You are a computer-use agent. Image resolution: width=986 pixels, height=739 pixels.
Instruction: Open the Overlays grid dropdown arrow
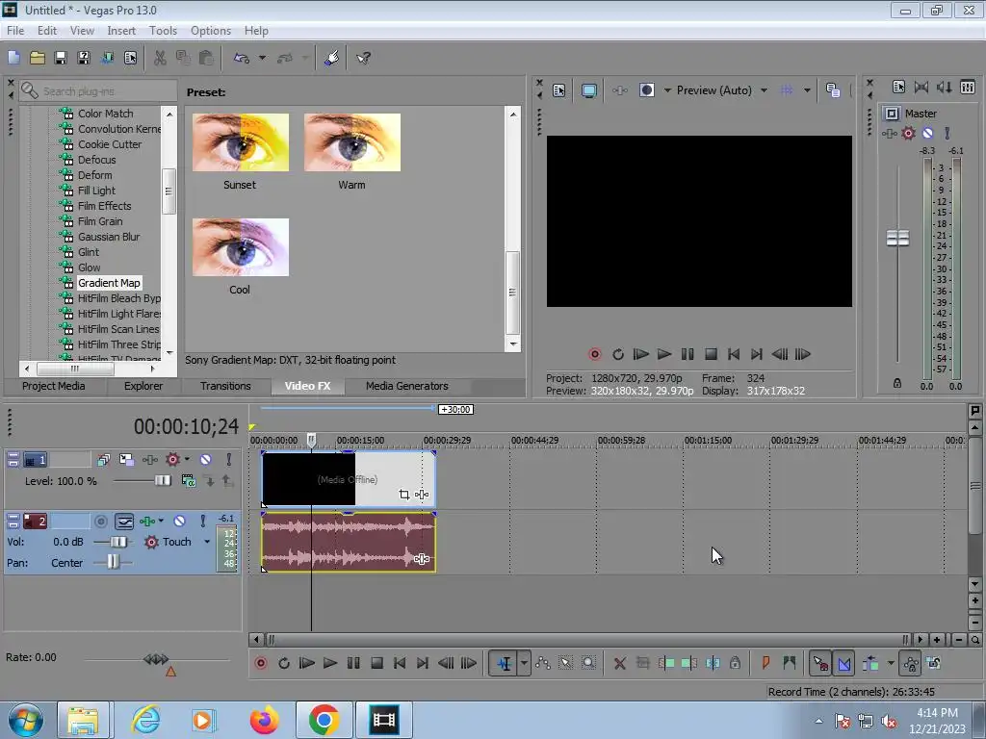click(x=808, y=90)
